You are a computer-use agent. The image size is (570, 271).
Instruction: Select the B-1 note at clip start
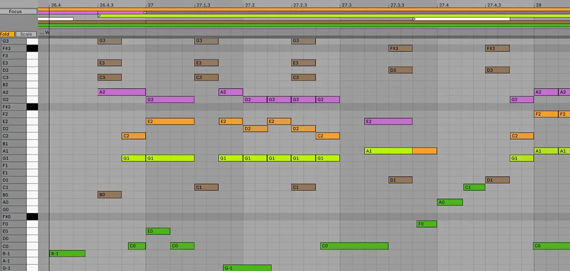pos(67,253)
